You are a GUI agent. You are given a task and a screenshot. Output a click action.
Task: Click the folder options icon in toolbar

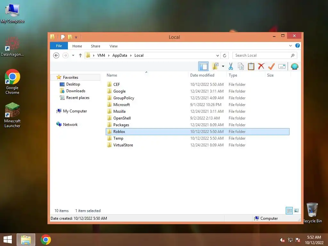[x=215, y=66]
